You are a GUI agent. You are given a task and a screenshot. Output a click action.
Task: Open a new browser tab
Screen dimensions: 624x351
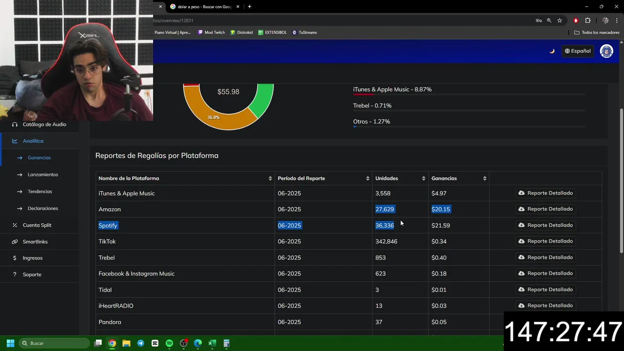250,7
